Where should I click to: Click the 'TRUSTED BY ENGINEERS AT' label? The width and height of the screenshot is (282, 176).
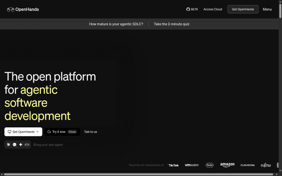(x=146, y=165)
